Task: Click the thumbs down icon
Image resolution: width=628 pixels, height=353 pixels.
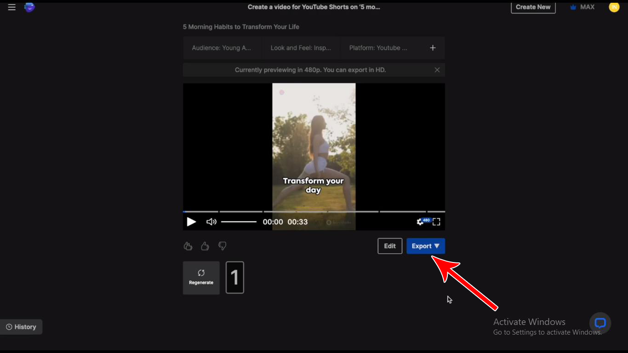Action: coord(222,246)
